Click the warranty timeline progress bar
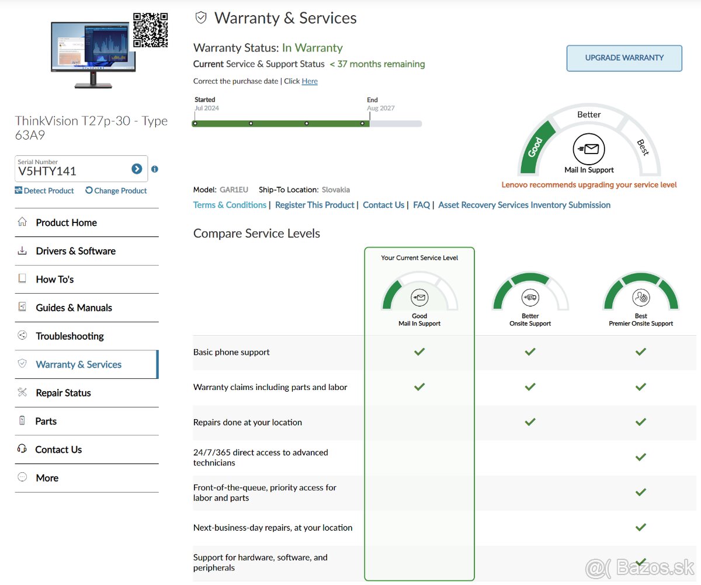The image size is (701, 585). click(x=307, y=124)
